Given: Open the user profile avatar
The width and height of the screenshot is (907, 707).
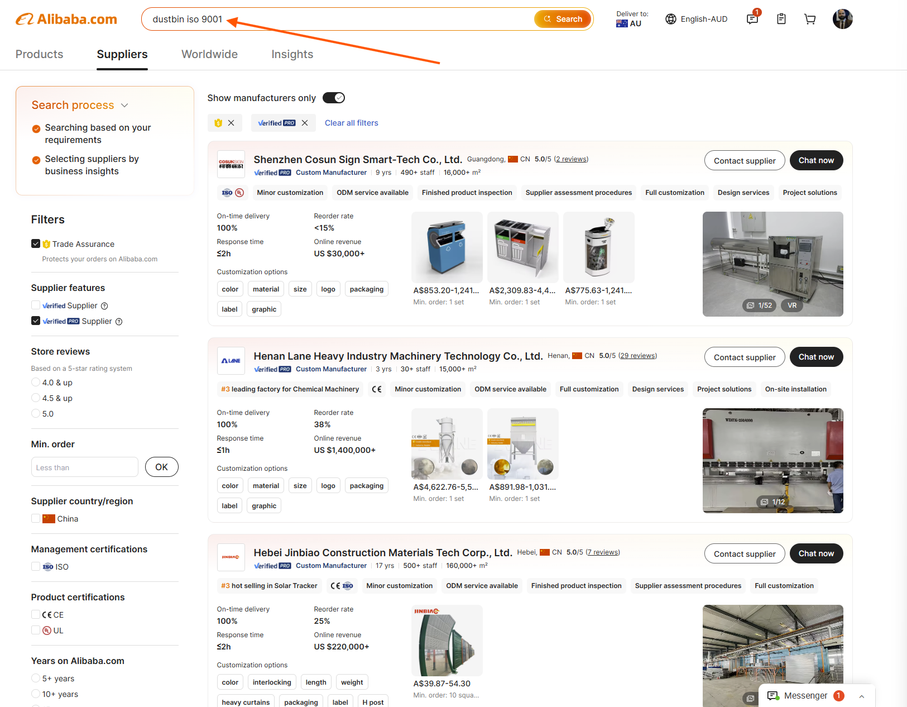Looking at the screenshot, I should pyautogui.click(x=842, y=19).
